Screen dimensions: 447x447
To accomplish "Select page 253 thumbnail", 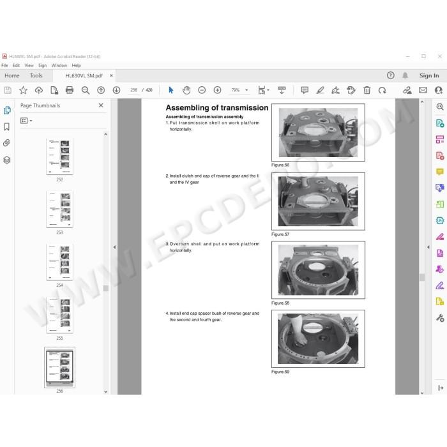I will tap(59, 209).
